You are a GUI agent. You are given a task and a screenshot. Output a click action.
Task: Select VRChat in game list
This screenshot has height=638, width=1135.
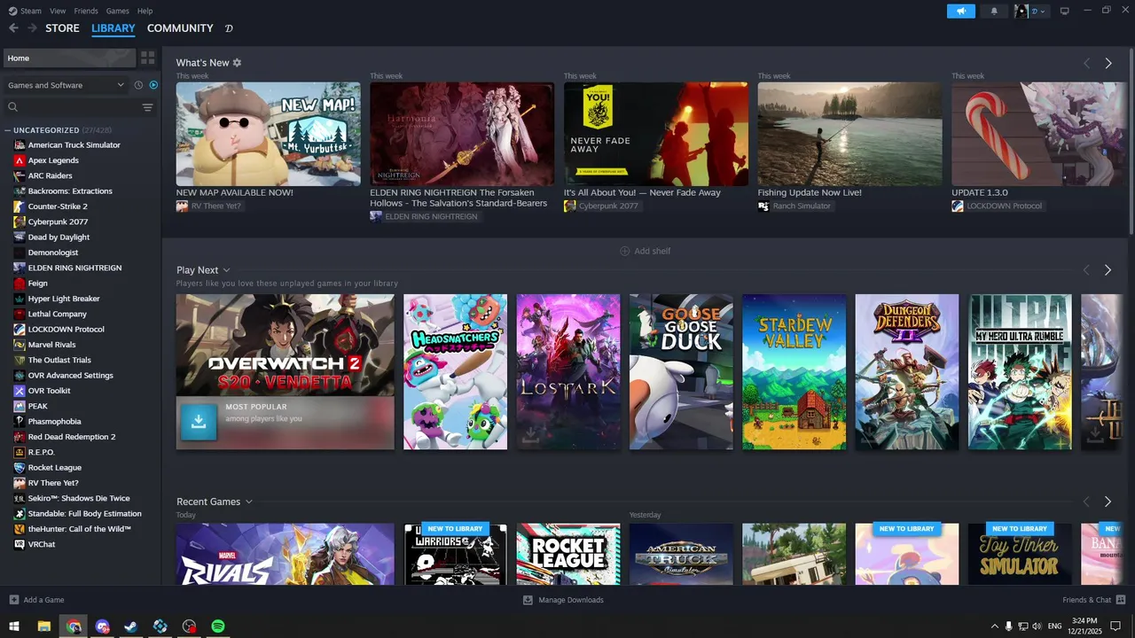point(42,544)
